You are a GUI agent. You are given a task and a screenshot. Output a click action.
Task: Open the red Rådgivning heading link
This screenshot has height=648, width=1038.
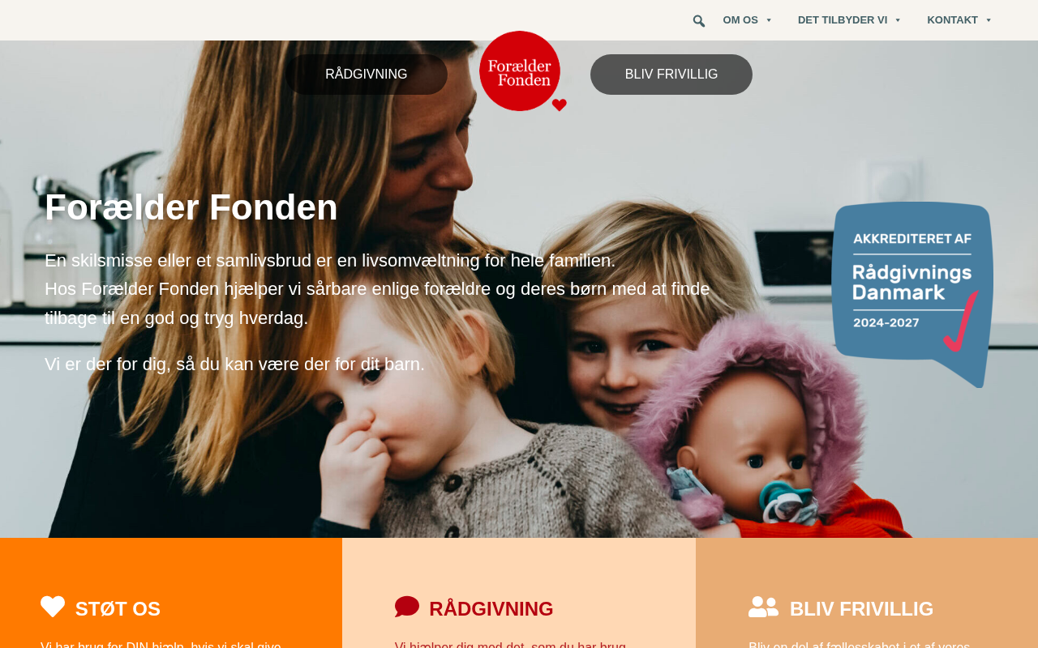[x=491, y=609]
